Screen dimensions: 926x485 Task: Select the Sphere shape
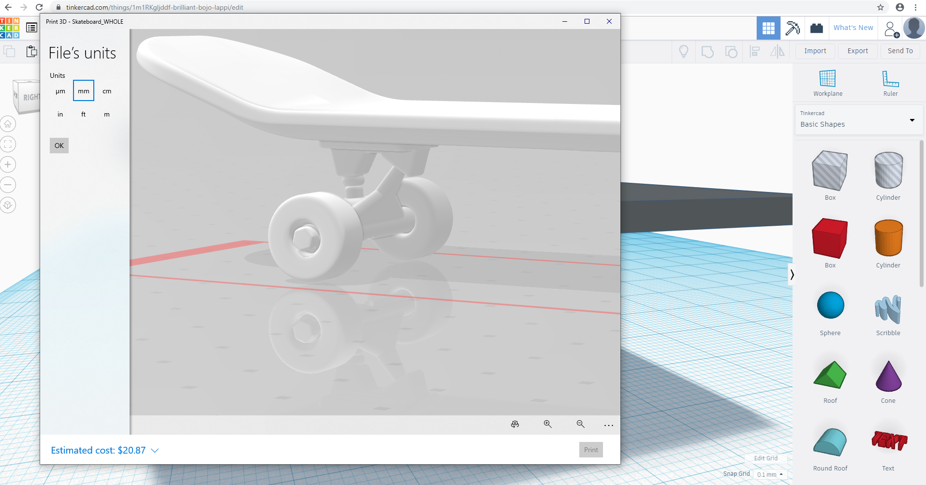(x=830, y=305)
